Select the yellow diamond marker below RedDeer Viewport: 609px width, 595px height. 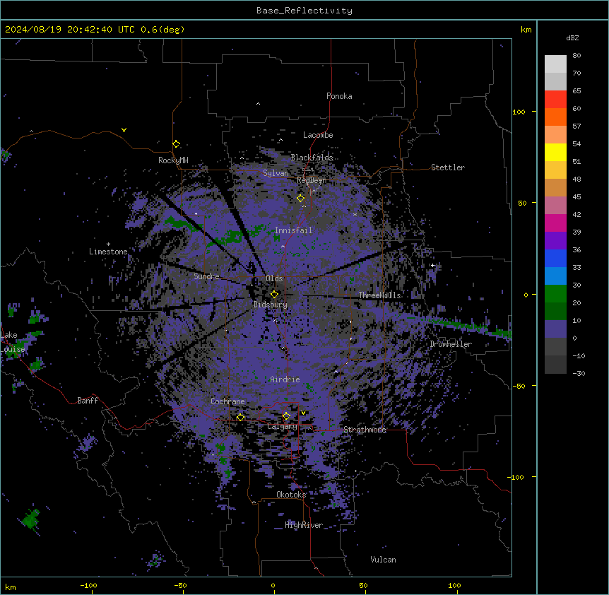(x=301, y=198)
